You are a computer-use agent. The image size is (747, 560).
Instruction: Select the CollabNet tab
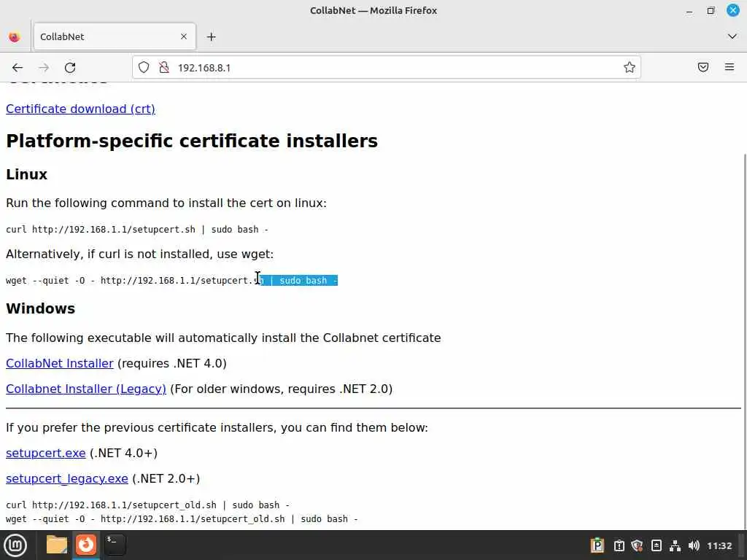coord(115,36)
